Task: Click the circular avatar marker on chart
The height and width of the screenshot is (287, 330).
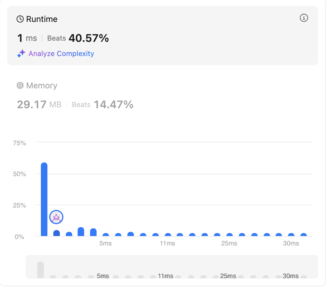Action: click(57, 217)
